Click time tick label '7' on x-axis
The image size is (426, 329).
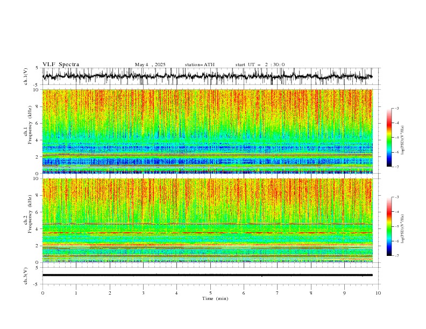[x=278, y=293]
